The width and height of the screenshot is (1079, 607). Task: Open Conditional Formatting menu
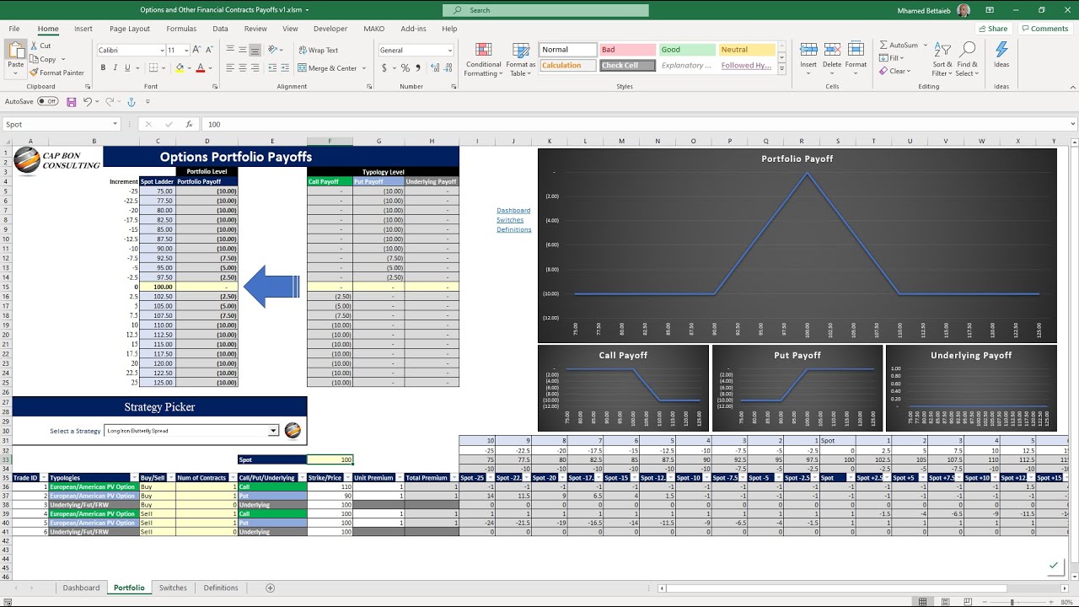483,59
